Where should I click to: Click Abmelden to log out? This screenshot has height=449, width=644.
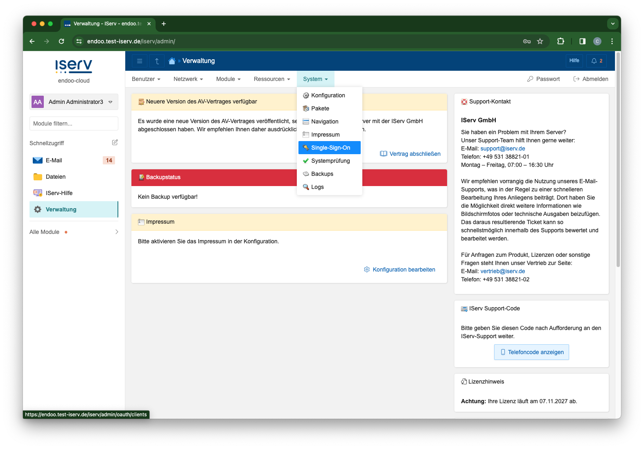click(x=591, y=79)
